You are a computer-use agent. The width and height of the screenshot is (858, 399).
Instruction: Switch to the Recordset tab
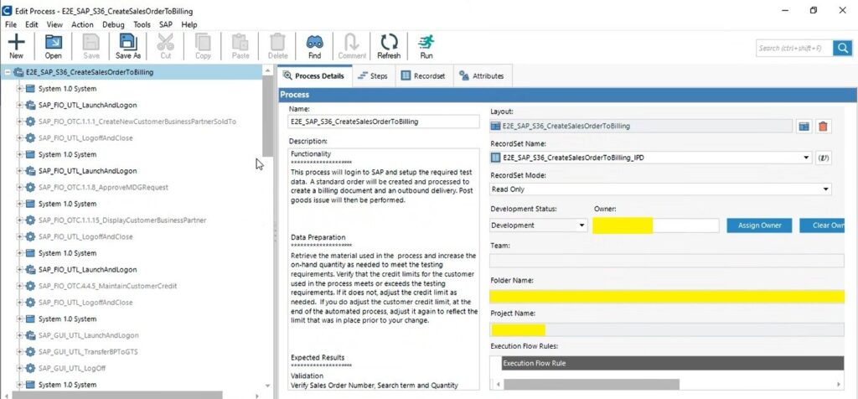(x=423, y=76)
